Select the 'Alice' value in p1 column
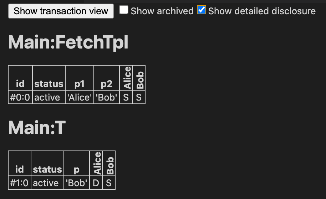 [x=80, y=97]
